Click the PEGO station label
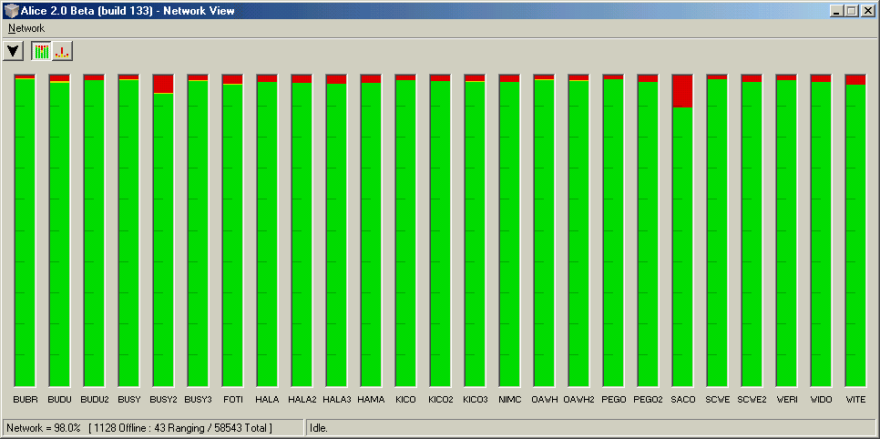The width and height of the screenshot is (880, 439). pyautogui.click(x=613, y=400)
